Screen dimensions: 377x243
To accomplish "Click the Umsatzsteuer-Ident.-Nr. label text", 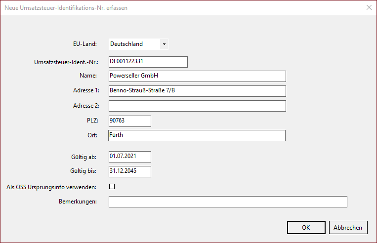I will click(67, 62).
